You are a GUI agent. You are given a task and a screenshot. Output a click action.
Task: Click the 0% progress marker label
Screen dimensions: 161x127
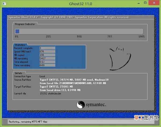pyautogui.click(x=17, y=37)
